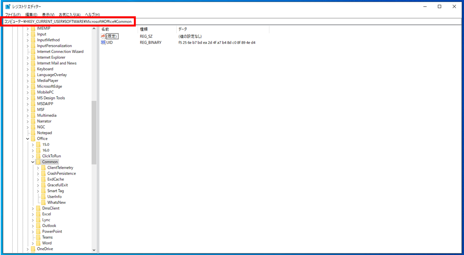Select the NGC key
Screen dimensions: 464x255
point(41,127)
